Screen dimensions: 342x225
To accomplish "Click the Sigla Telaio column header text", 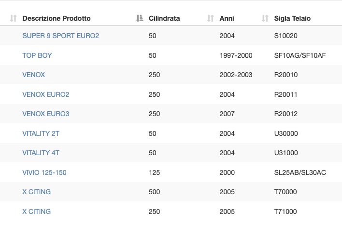I will click(x=292, y=18).
